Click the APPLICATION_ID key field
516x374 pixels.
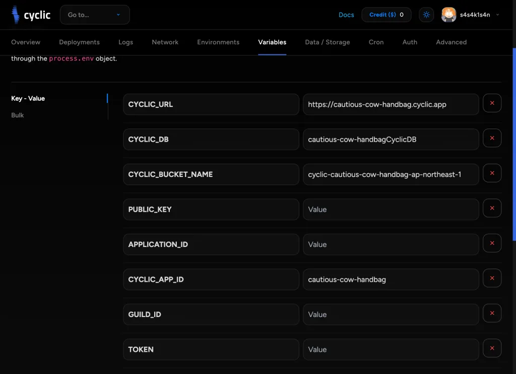click(x=211, y=244)
